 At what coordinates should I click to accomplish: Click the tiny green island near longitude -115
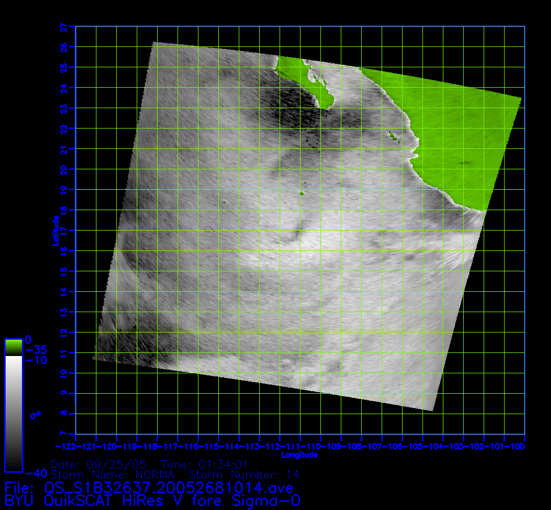pos(223,203)
